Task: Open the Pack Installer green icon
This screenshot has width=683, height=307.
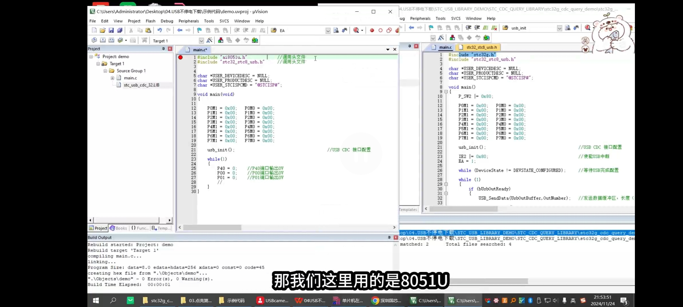Action: (x=255, y=40)
